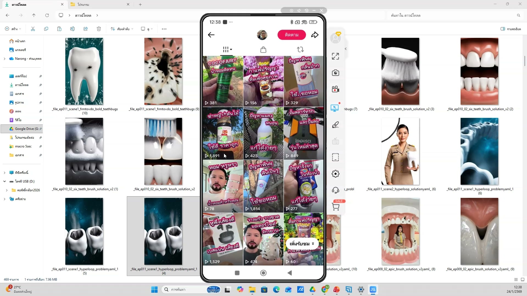The image size is (527, 296).
Task: Switch to the reposts tab
Action: (300, 50)
